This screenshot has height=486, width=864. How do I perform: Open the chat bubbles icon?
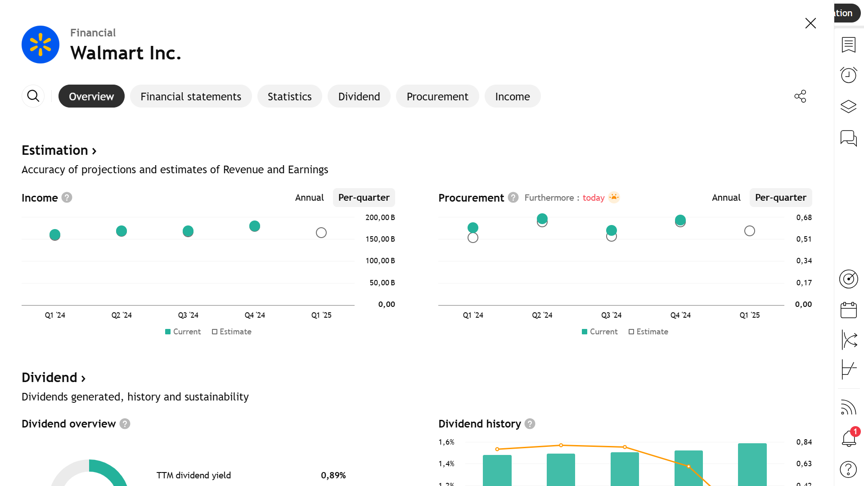pos(849,138)
